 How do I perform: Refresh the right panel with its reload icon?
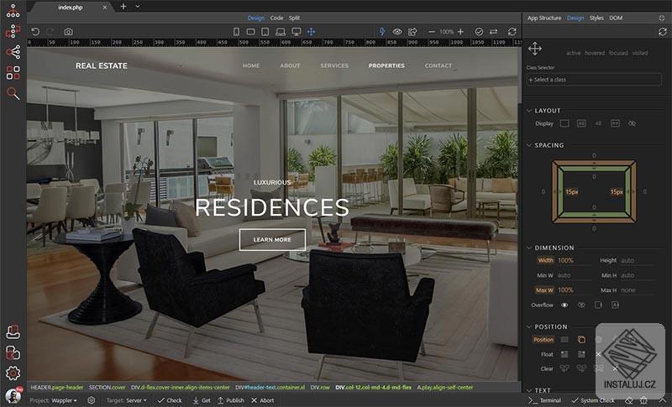(x=663, y=32)
